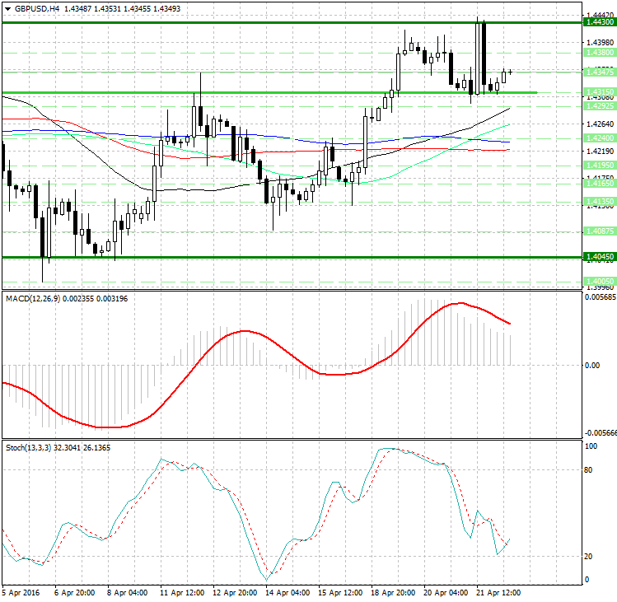Viewport: 617px width, 602px height.
Task: Click the 18 Apr 20:00 time axis label
Action: [393, 591]
